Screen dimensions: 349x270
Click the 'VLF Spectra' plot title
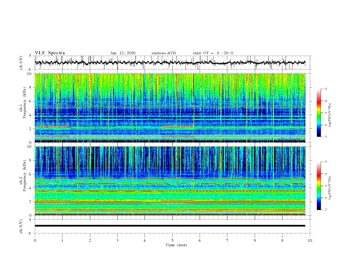50,53
